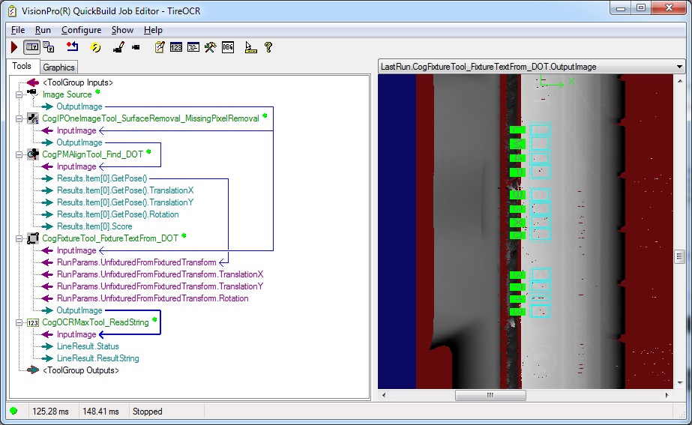Click the CogFixtureTool icon in tree
Screen dimensions: 692x425
click(33, 238)
